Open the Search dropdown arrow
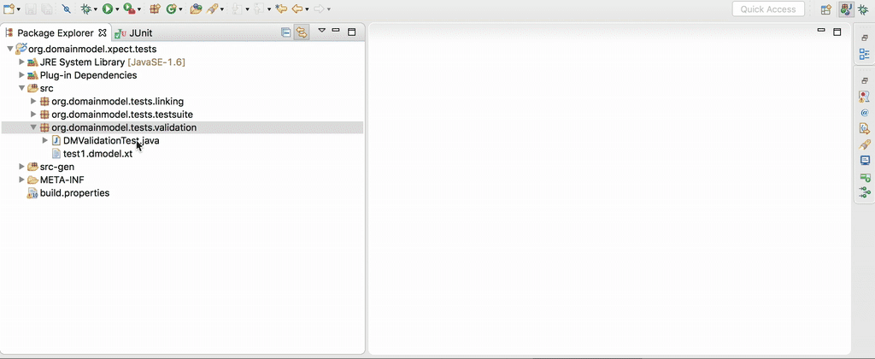The height and width of the screenshot is (359, 875). click(222, 9)
